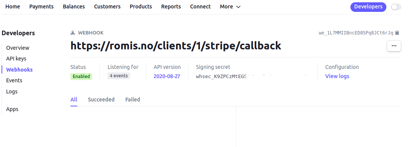Open the View logs link
Image resolution: width=412 pixels, height=147 pixels.
click(337, 76)
